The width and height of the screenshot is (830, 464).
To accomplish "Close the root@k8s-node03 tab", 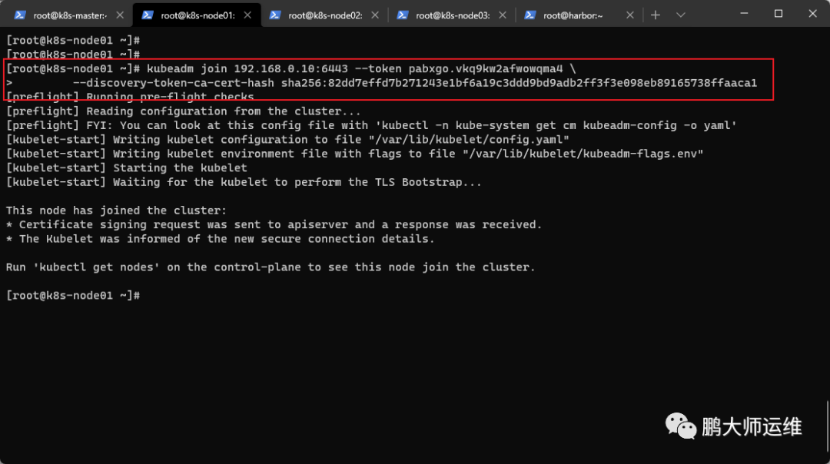I will pos(503,15).
